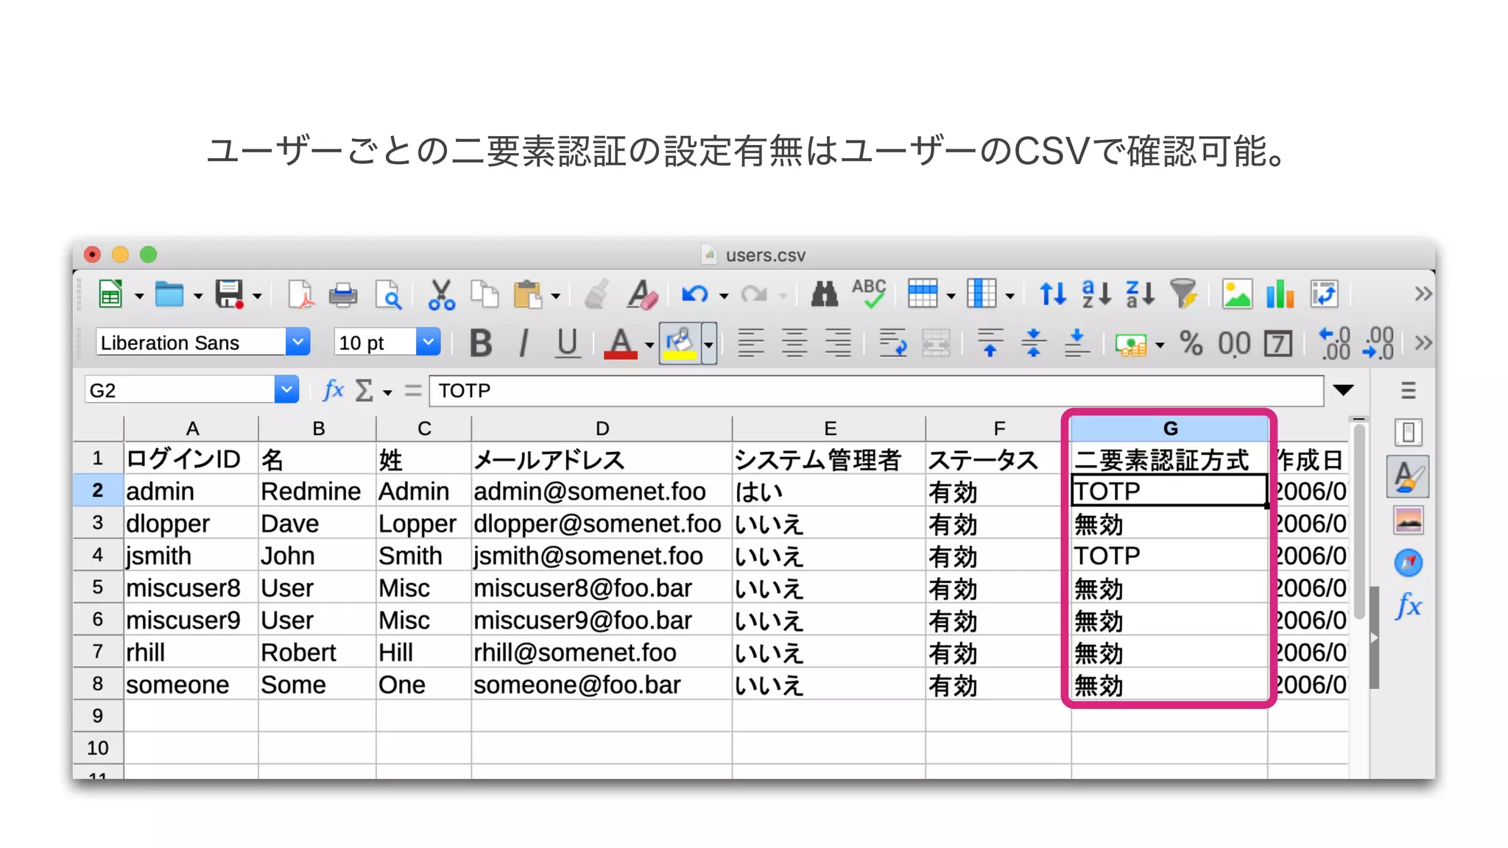
Task: Toggle bold formatting
Action: (481, 343)
